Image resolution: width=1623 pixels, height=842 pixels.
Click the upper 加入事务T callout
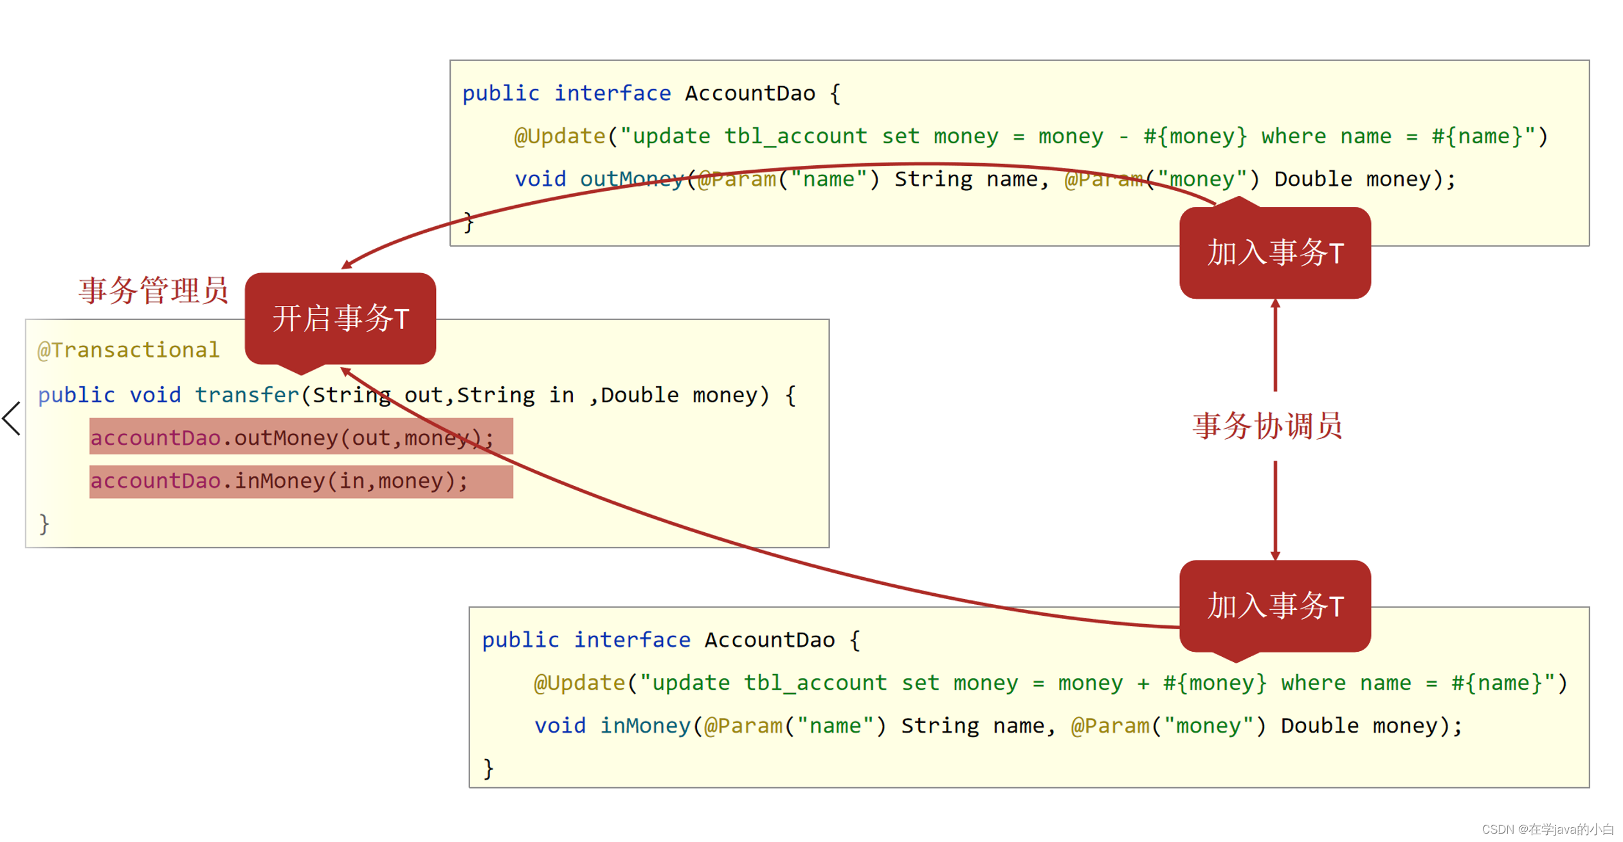coord(1274,253)
